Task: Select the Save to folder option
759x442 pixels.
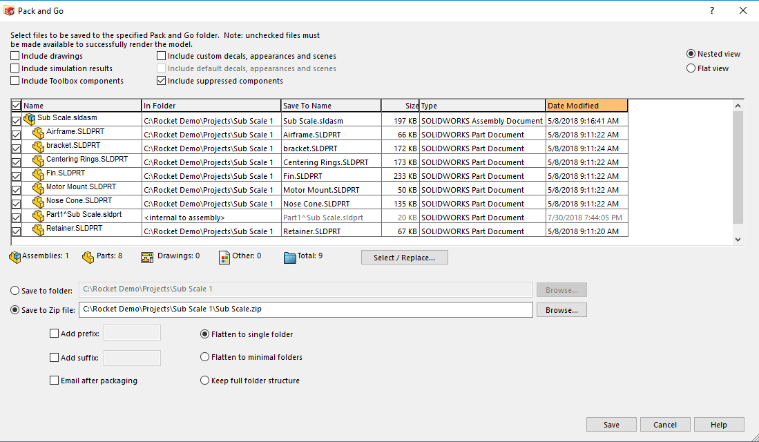Action: click(x=15, y=291)
